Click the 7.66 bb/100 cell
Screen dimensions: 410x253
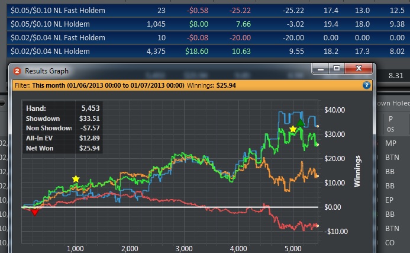(243, 24)
